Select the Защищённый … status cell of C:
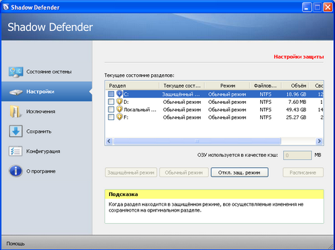This screenshot has height=250, width=335. [181, 94]
